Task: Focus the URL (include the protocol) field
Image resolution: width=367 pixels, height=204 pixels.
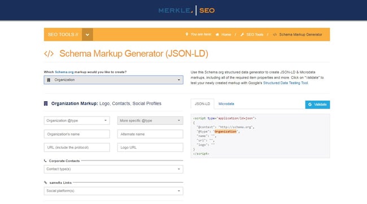Action: pos(77,147)
